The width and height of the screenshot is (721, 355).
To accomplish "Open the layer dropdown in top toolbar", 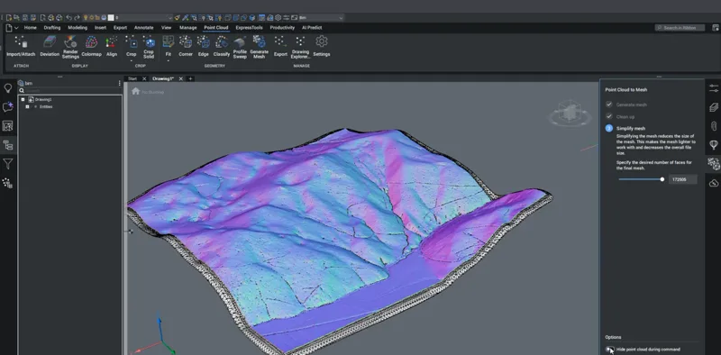I will click(169, 18).
